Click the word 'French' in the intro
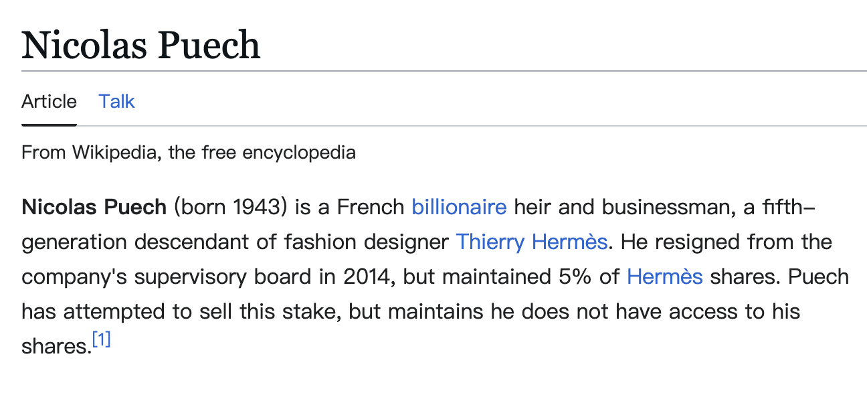Viewport: 867px width, 395px height. [371, 207]
